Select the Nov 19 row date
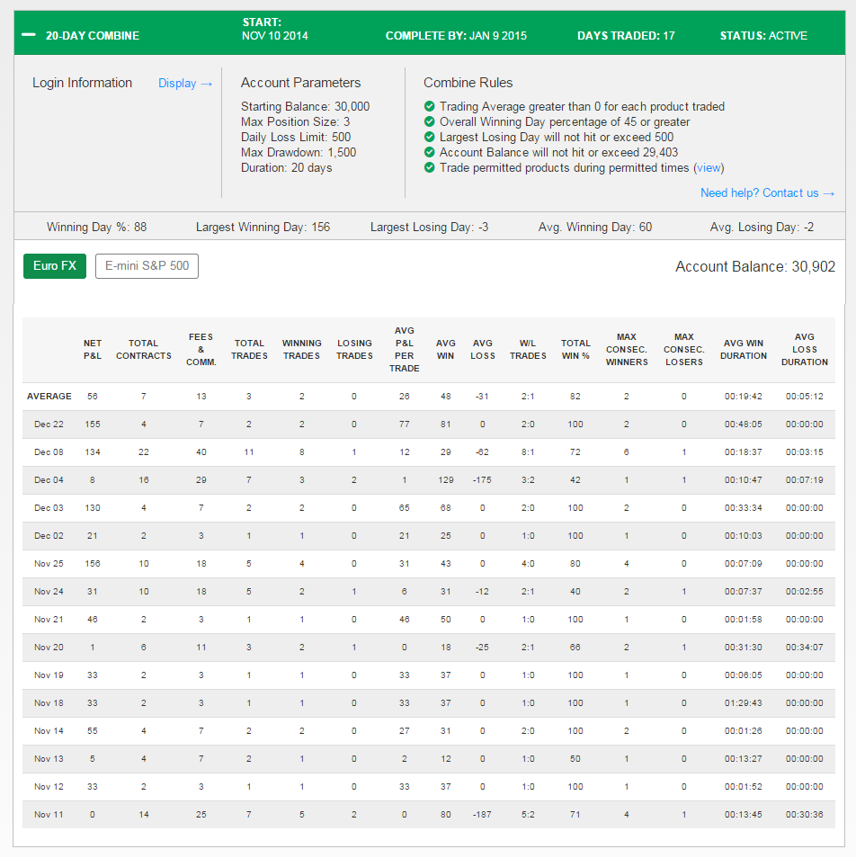The height and width of the screenshot is (867, 856). 49,675
